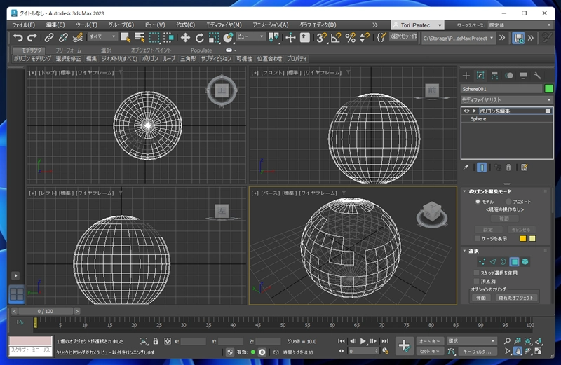Viewport: 561px width, 365px height.
Task: Collapse the ポリゴンを編集モード rollout
Action: [x=465, y=192]
